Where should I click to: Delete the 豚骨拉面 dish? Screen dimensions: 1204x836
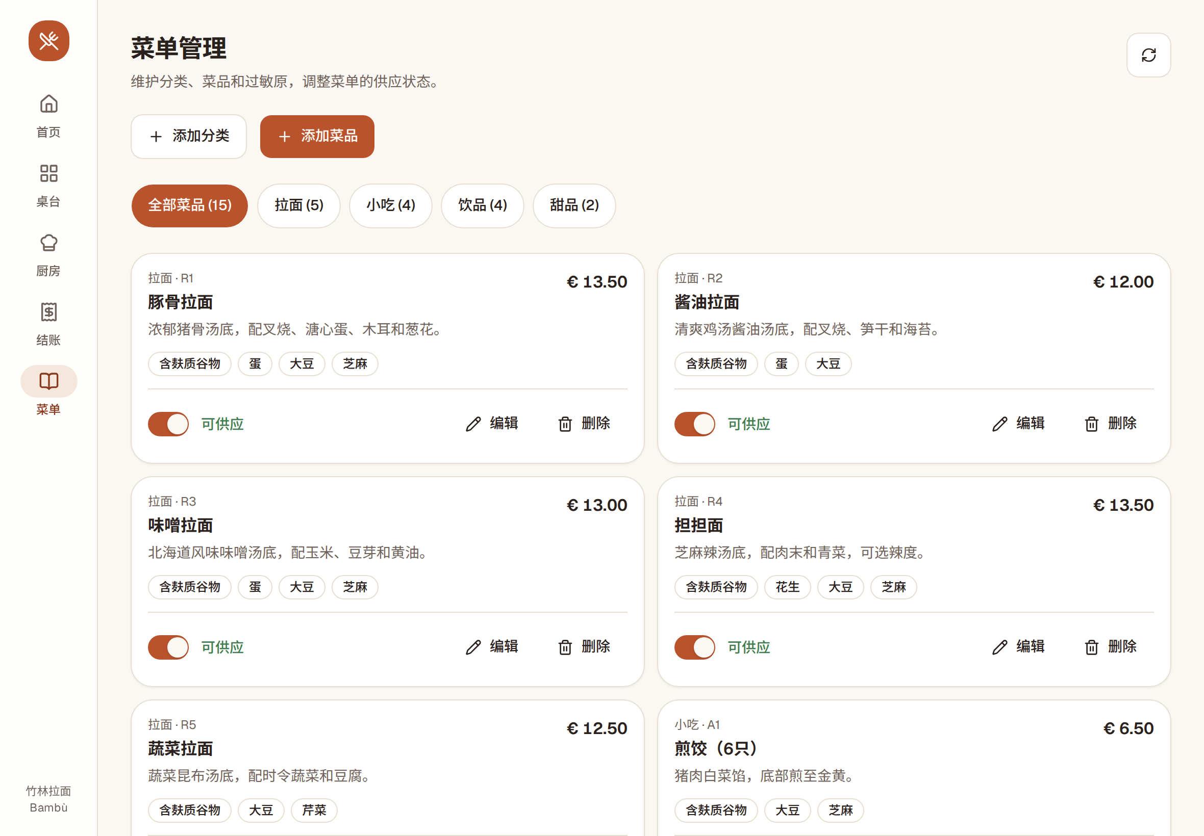coord(584,423)
